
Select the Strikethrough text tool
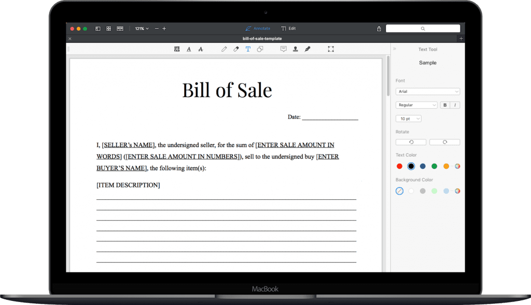point(201,49)
